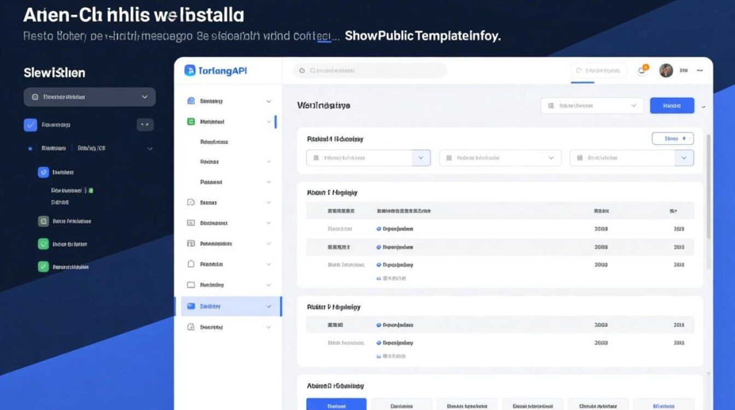Open the highlighted Sanbtery folder icon
Screen dimensions: 735x410
[192, 306]
